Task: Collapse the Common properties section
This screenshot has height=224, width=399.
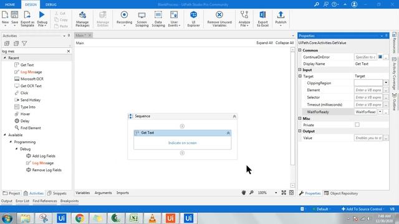Action: [300, 50]
